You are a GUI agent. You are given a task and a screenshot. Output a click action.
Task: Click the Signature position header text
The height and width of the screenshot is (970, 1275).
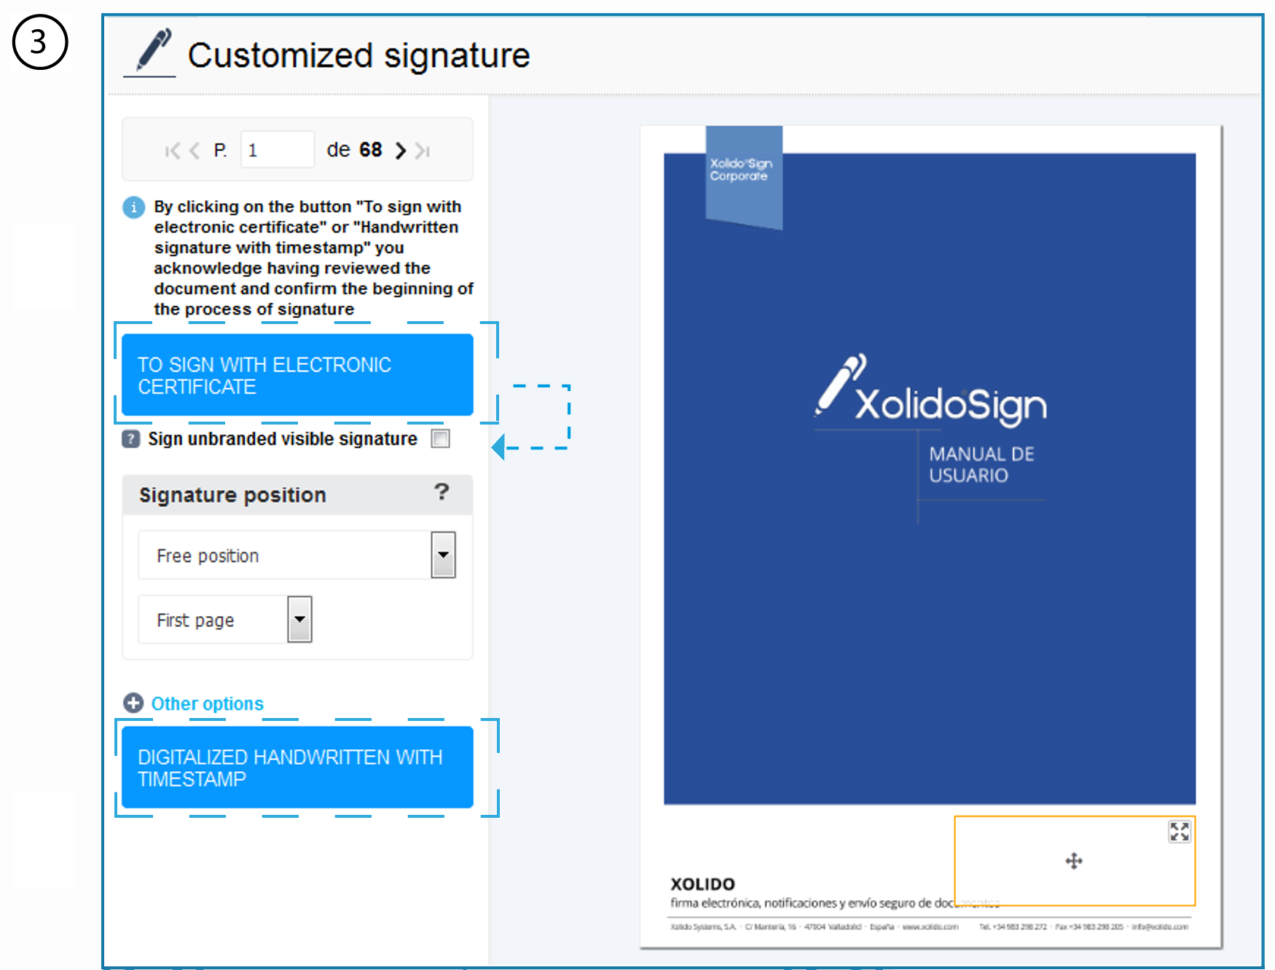[232, 495]
